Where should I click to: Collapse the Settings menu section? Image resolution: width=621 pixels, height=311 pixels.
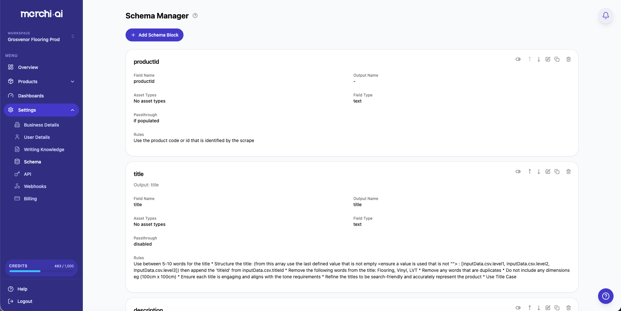(x=41, y=110)
